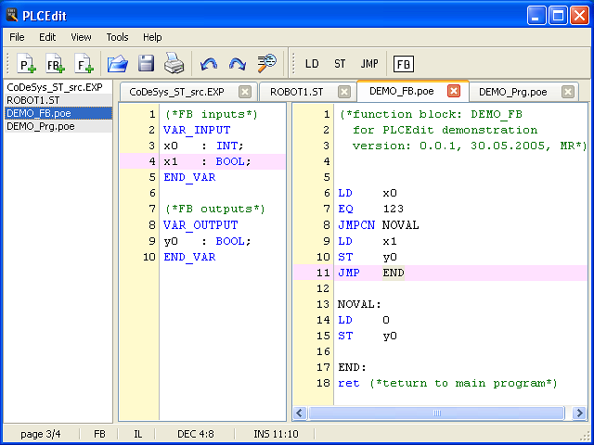The height and width of the screenshot is (445, 594).
Task: Click the 'JMPCN NOVAL' instruction line
Action: (379, 225)
